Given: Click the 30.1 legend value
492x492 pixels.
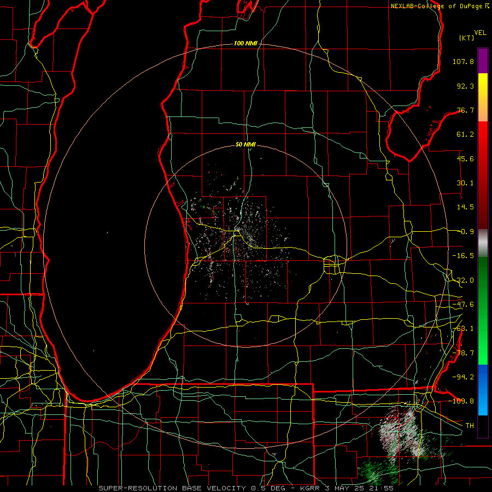Looking at the screenshot, I should (465, 183).
